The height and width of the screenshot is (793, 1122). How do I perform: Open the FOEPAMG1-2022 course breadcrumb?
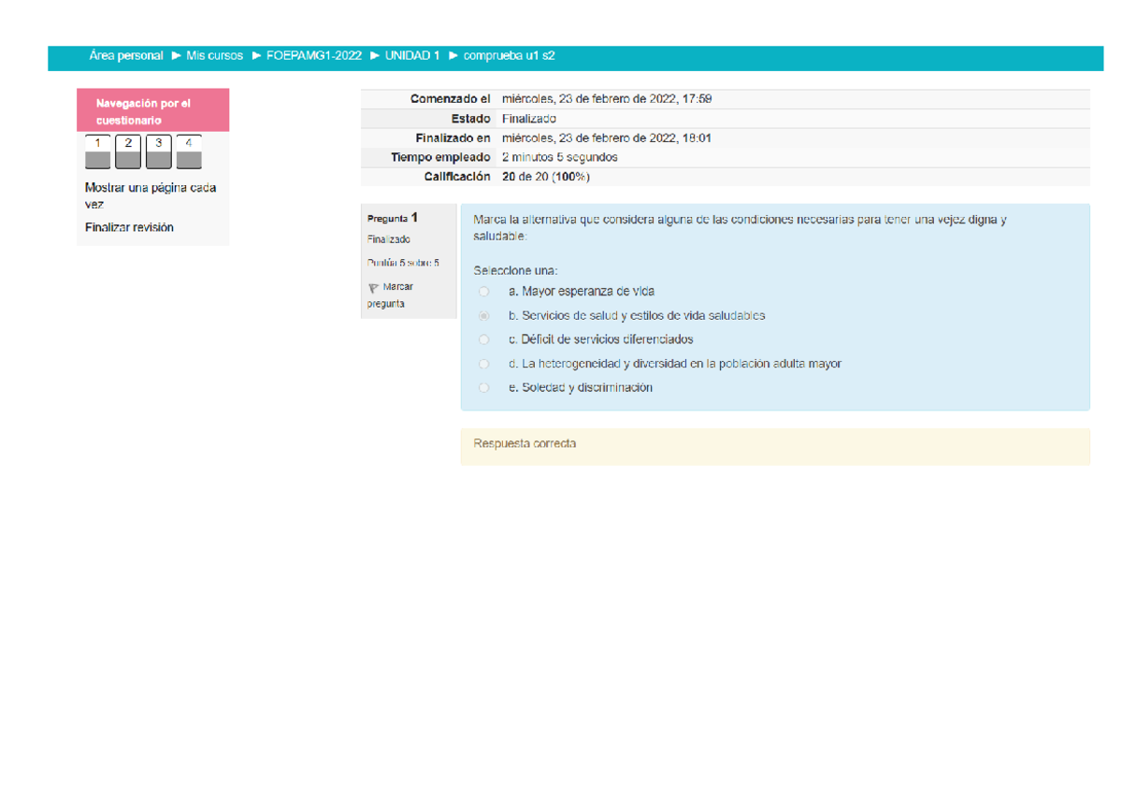[x=313, y=56]
